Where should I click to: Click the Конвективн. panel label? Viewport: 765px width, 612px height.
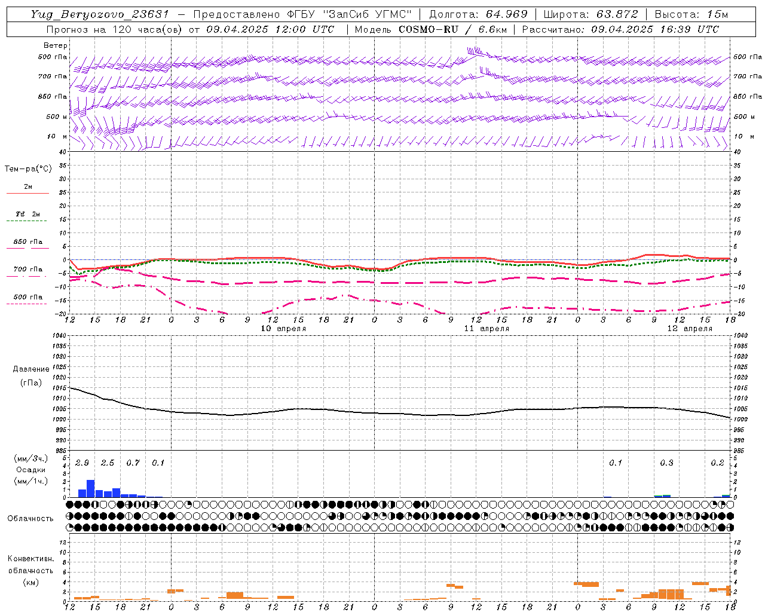tap(31, 559)
